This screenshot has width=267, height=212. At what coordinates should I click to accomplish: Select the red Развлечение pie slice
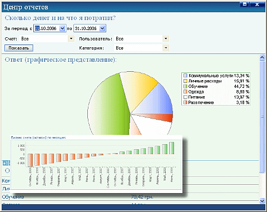(160, 117)
